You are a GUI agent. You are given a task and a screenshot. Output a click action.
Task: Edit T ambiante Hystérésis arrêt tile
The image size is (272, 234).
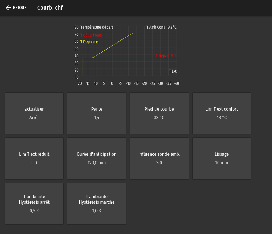[34, 204]
